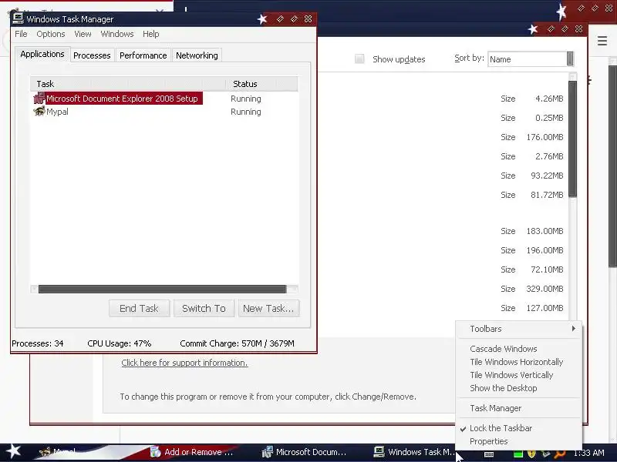Sort the list by the Status column header

261,84
